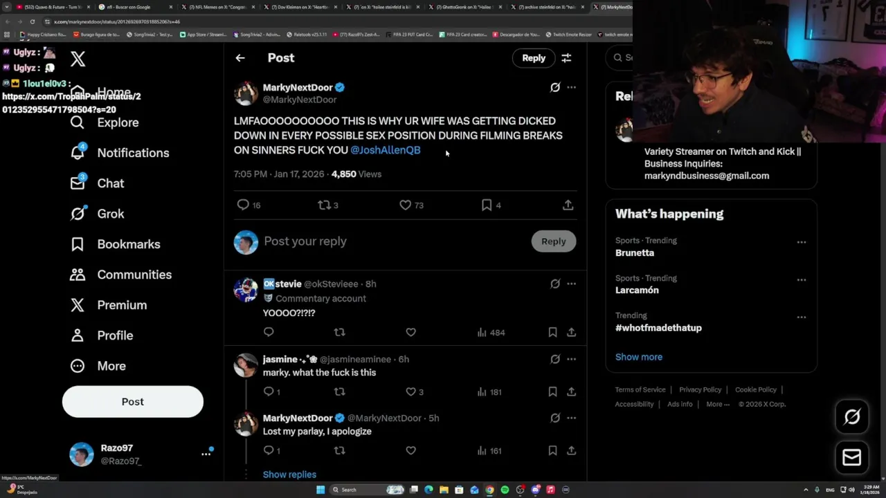Click the X logo home icon
This screenshot has width=886, height=498.
pyautogui.click(x=78, y=59)
